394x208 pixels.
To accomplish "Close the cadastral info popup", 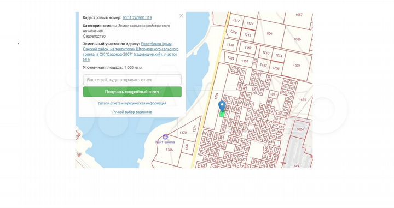I will pyautogui.click(x=181, y=16).
